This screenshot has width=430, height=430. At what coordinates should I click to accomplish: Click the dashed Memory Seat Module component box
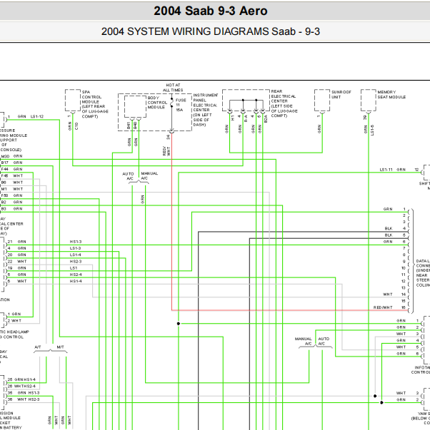tap(369, 100)
